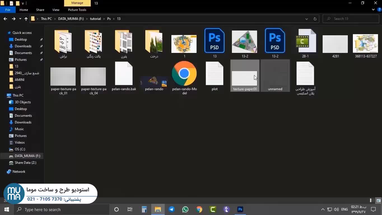Open the Picture Tools tab
The height and width of the screenshot is (215, 382).
[x=77, y=10]
